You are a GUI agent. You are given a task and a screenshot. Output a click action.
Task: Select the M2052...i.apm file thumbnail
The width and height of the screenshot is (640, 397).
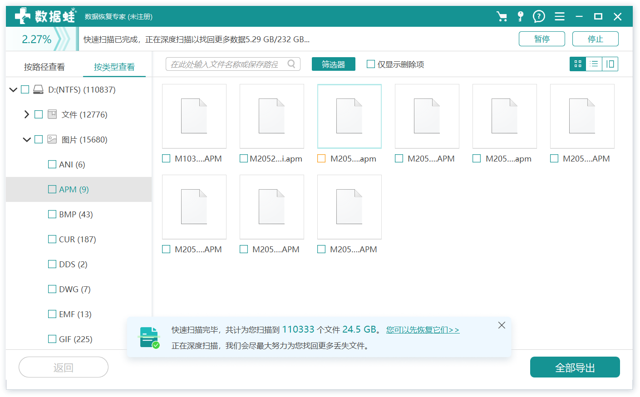tap(272, 116)
